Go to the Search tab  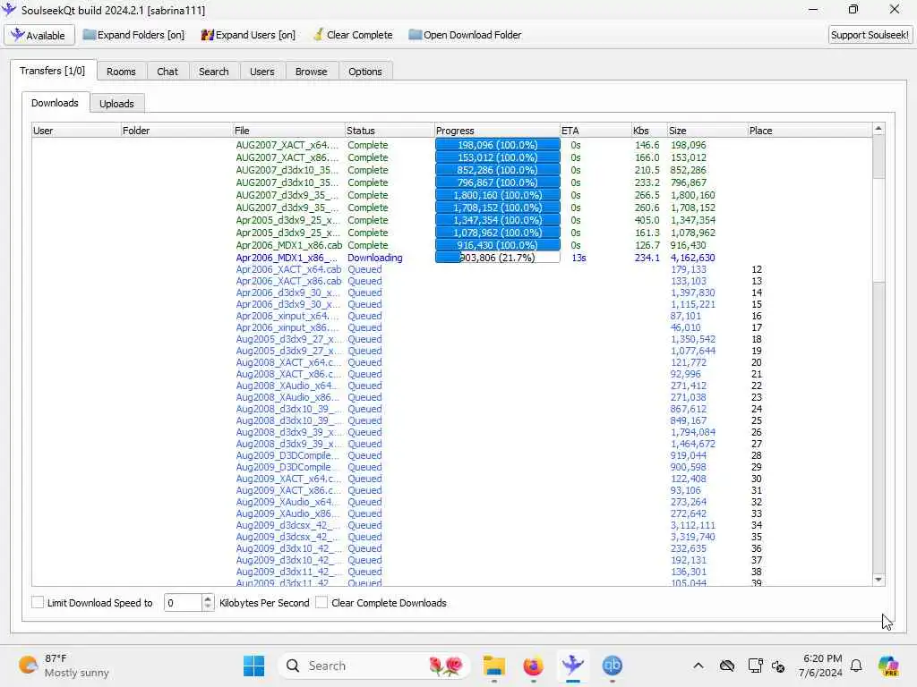point(213,72)
